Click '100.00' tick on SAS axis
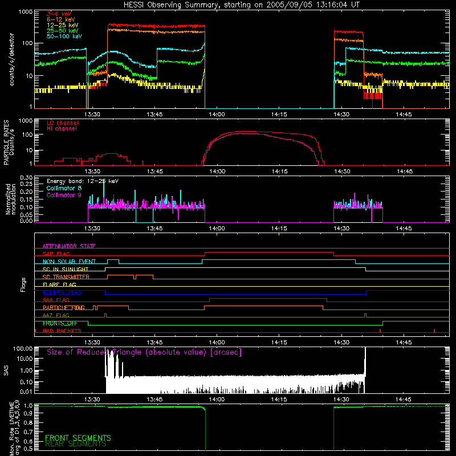The height and width of the screenshot is (456, 456). 23,349
